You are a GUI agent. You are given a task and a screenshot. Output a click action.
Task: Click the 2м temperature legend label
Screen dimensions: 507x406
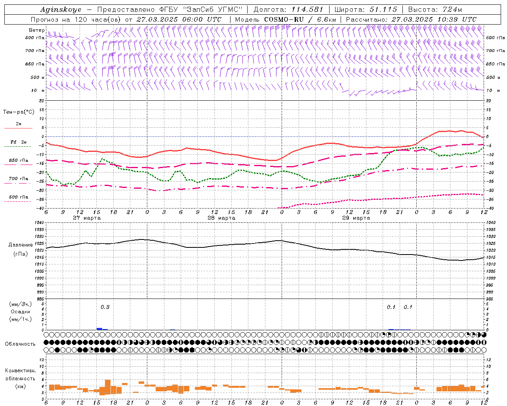tap(19, 124)
